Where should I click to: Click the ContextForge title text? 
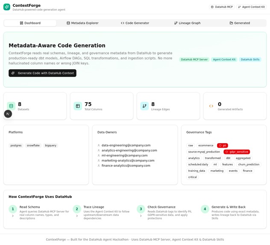click(x=26, y=6)
